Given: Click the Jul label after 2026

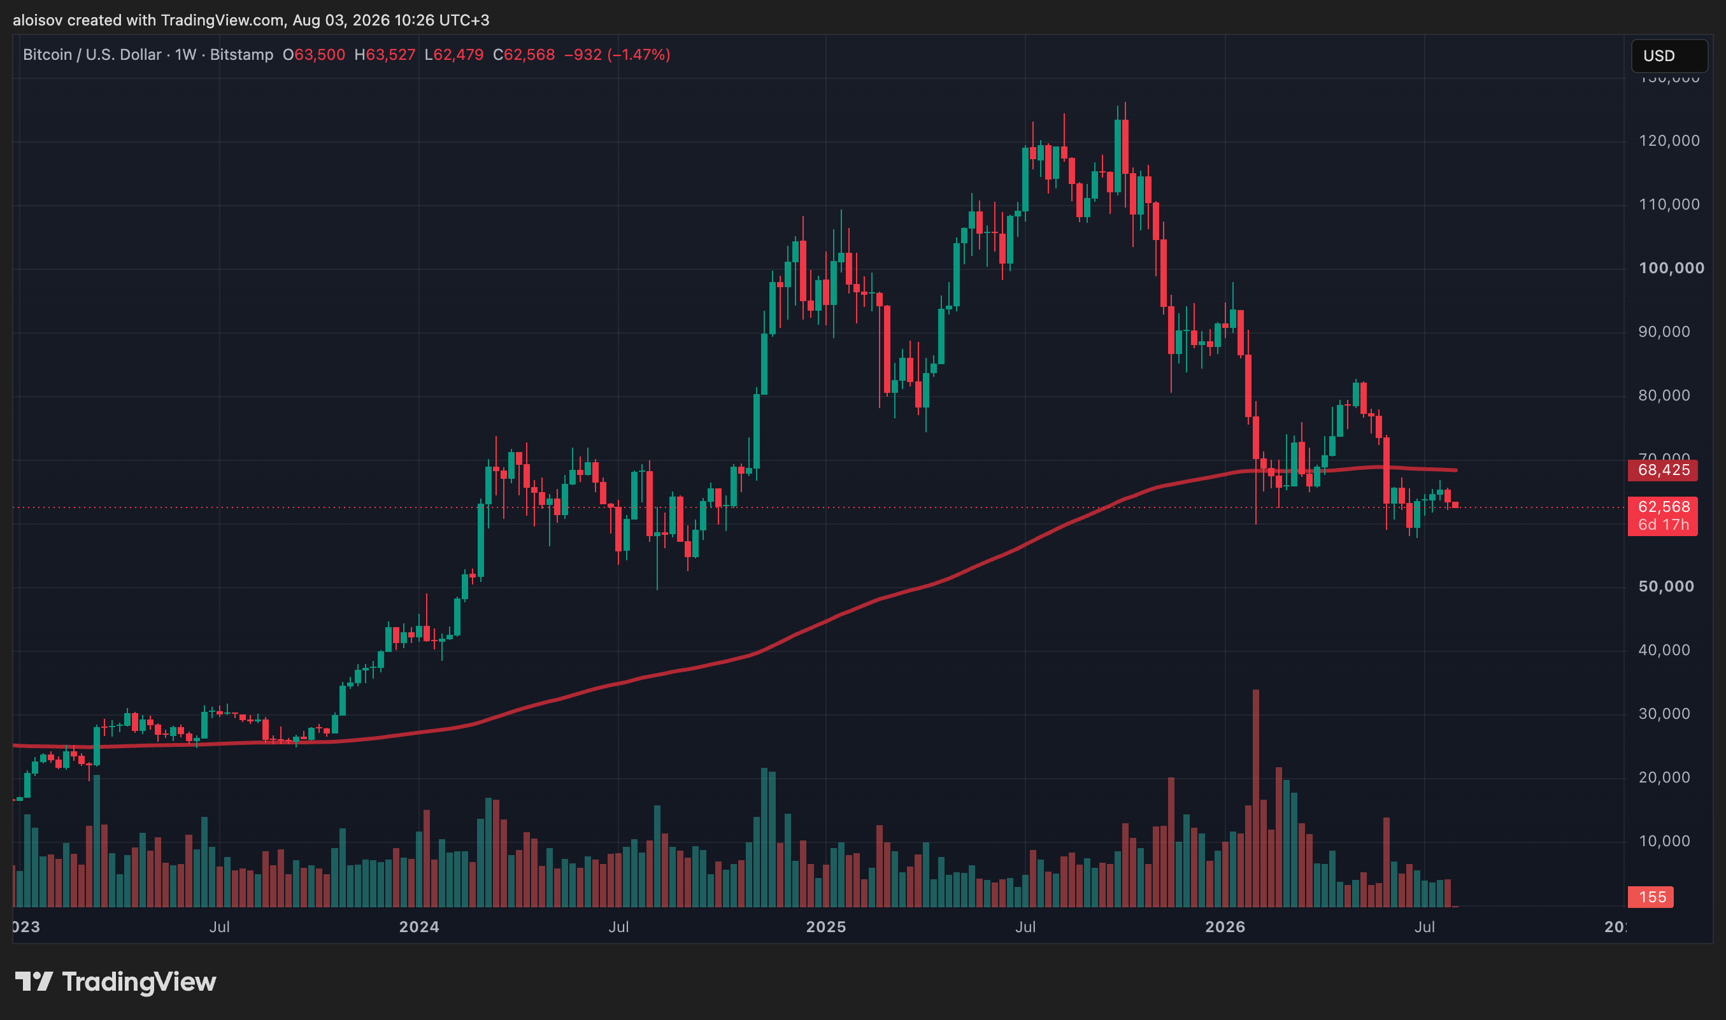Looking at the screenshot, I should pyautogui.click(x=1424, y=927).
